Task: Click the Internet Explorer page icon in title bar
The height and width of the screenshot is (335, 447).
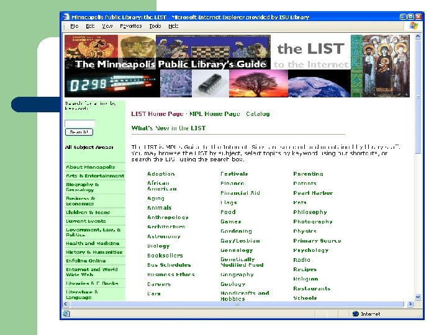Action: (66, 17)
